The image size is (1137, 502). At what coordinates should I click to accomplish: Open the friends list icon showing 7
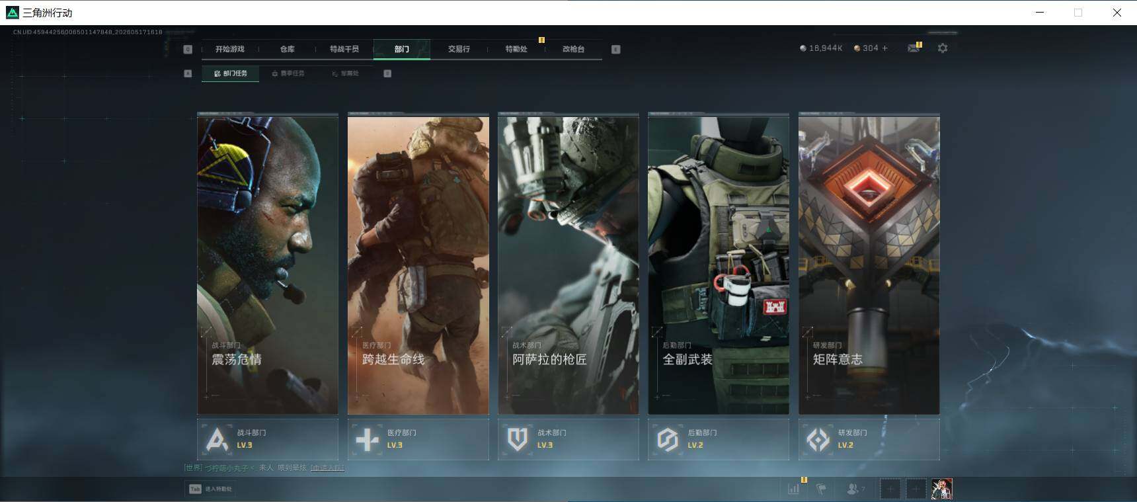pos(855,489)
